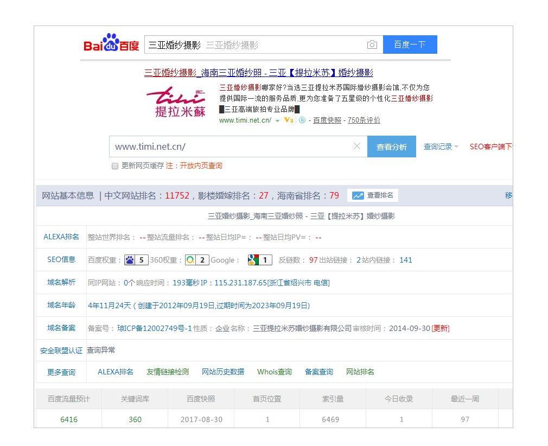Clear the URL field with X icon

click(357, 146)
